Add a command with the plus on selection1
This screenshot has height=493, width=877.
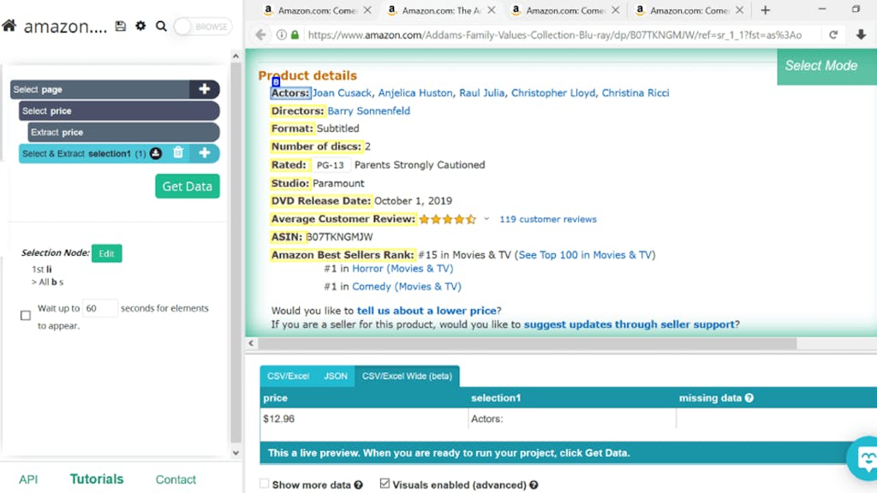point(204,152)
